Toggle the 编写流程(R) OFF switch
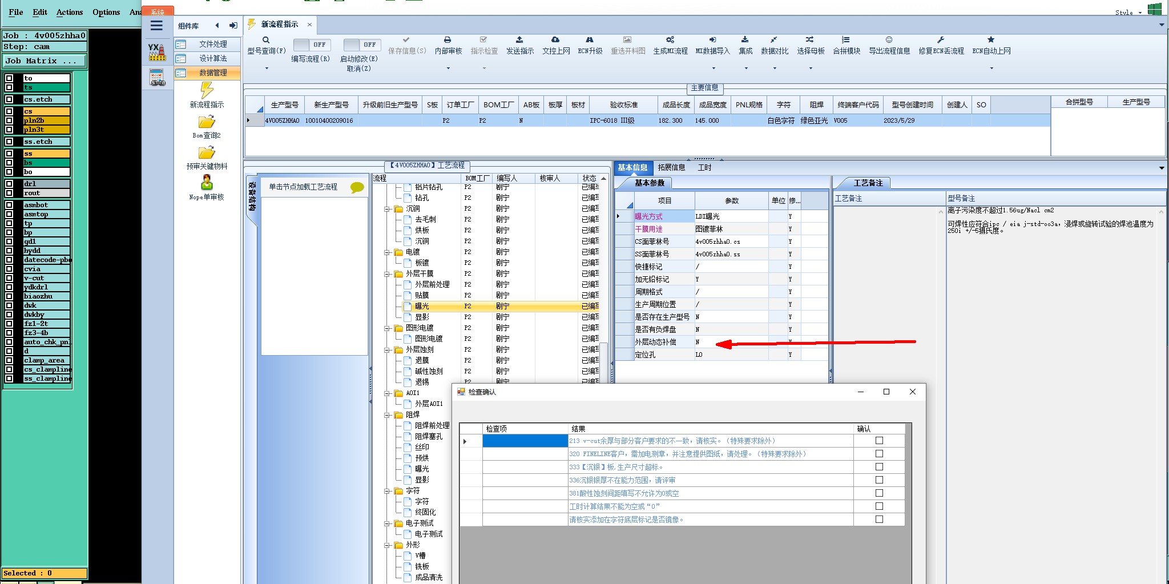This screenshot has width=1169, height=584. tap(311, 45)
